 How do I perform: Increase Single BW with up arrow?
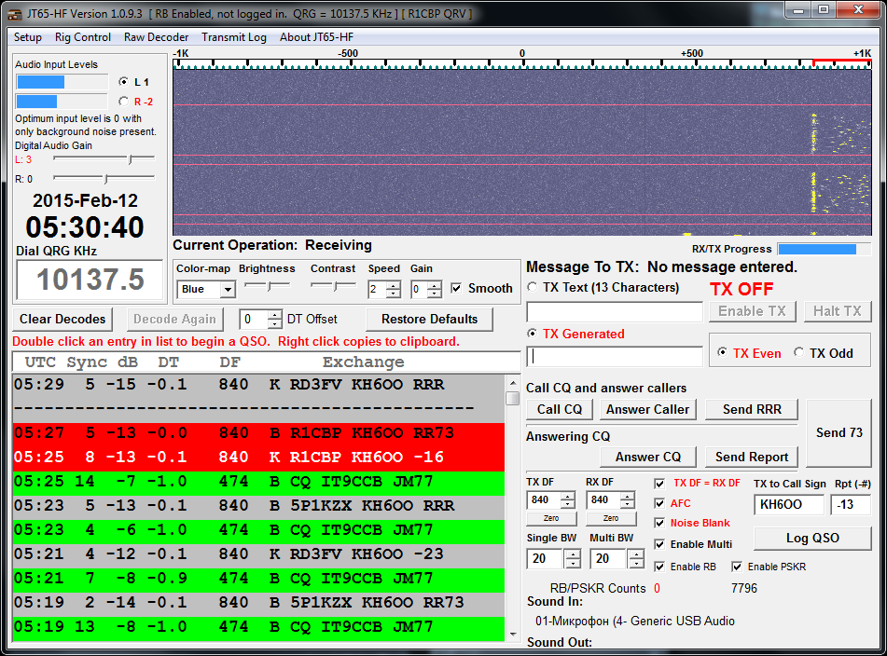[x=573, y=554]
